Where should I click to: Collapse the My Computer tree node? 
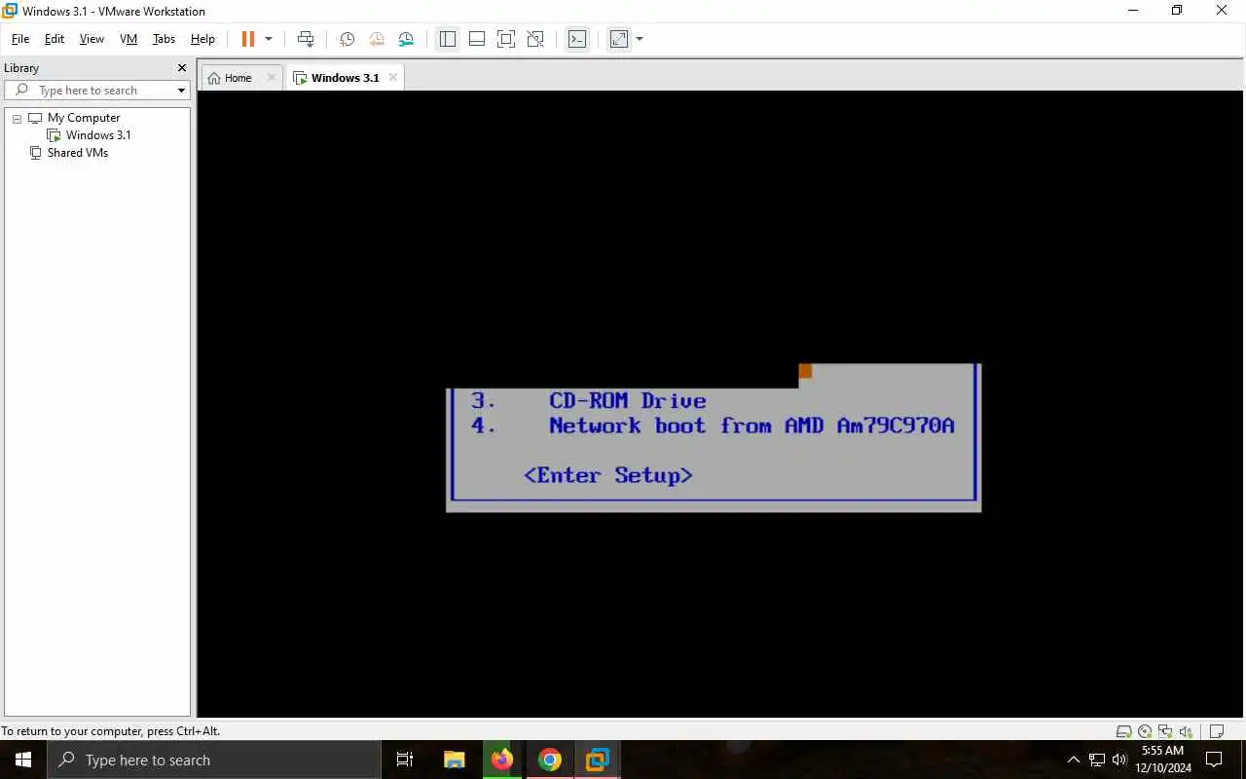tap(17, 118)
